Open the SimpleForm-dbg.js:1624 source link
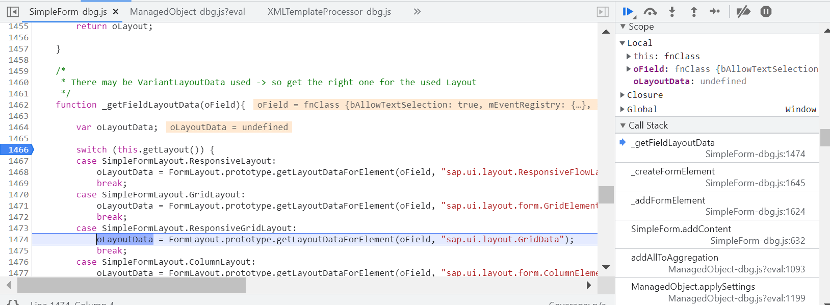This screenshot has width=830, height=305. point(755,212)
